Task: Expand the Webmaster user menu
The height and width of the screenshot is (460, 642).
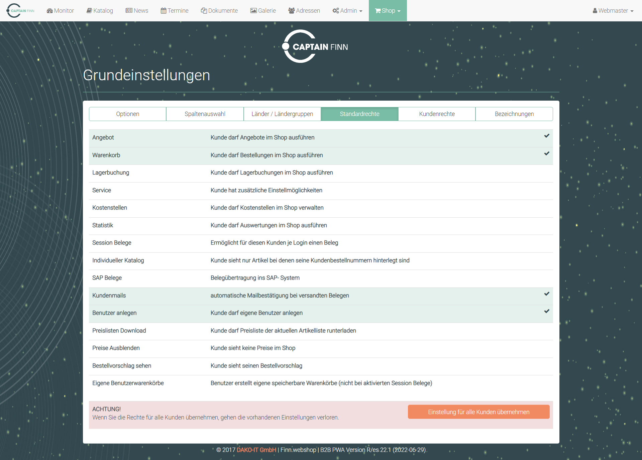Action: pyautogui.click(x=613, y=11)
